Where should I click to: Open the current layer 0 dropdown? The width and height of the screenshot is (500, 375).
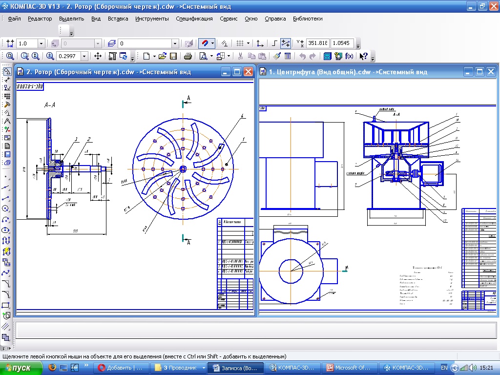point(175,43)
